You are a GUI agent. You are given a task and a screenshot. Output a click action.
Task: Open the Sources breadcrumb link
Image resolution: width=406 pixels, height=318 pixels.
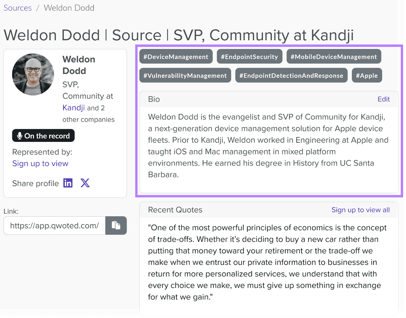pyautogui.click(x=17, y=8)
